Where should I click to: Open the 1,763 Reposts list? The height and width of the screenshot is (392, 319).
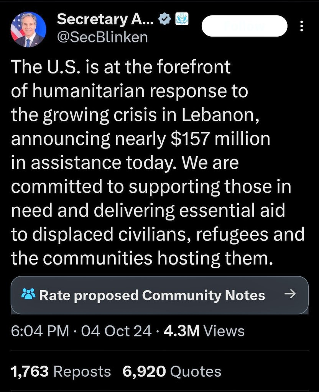coord(61,371)
